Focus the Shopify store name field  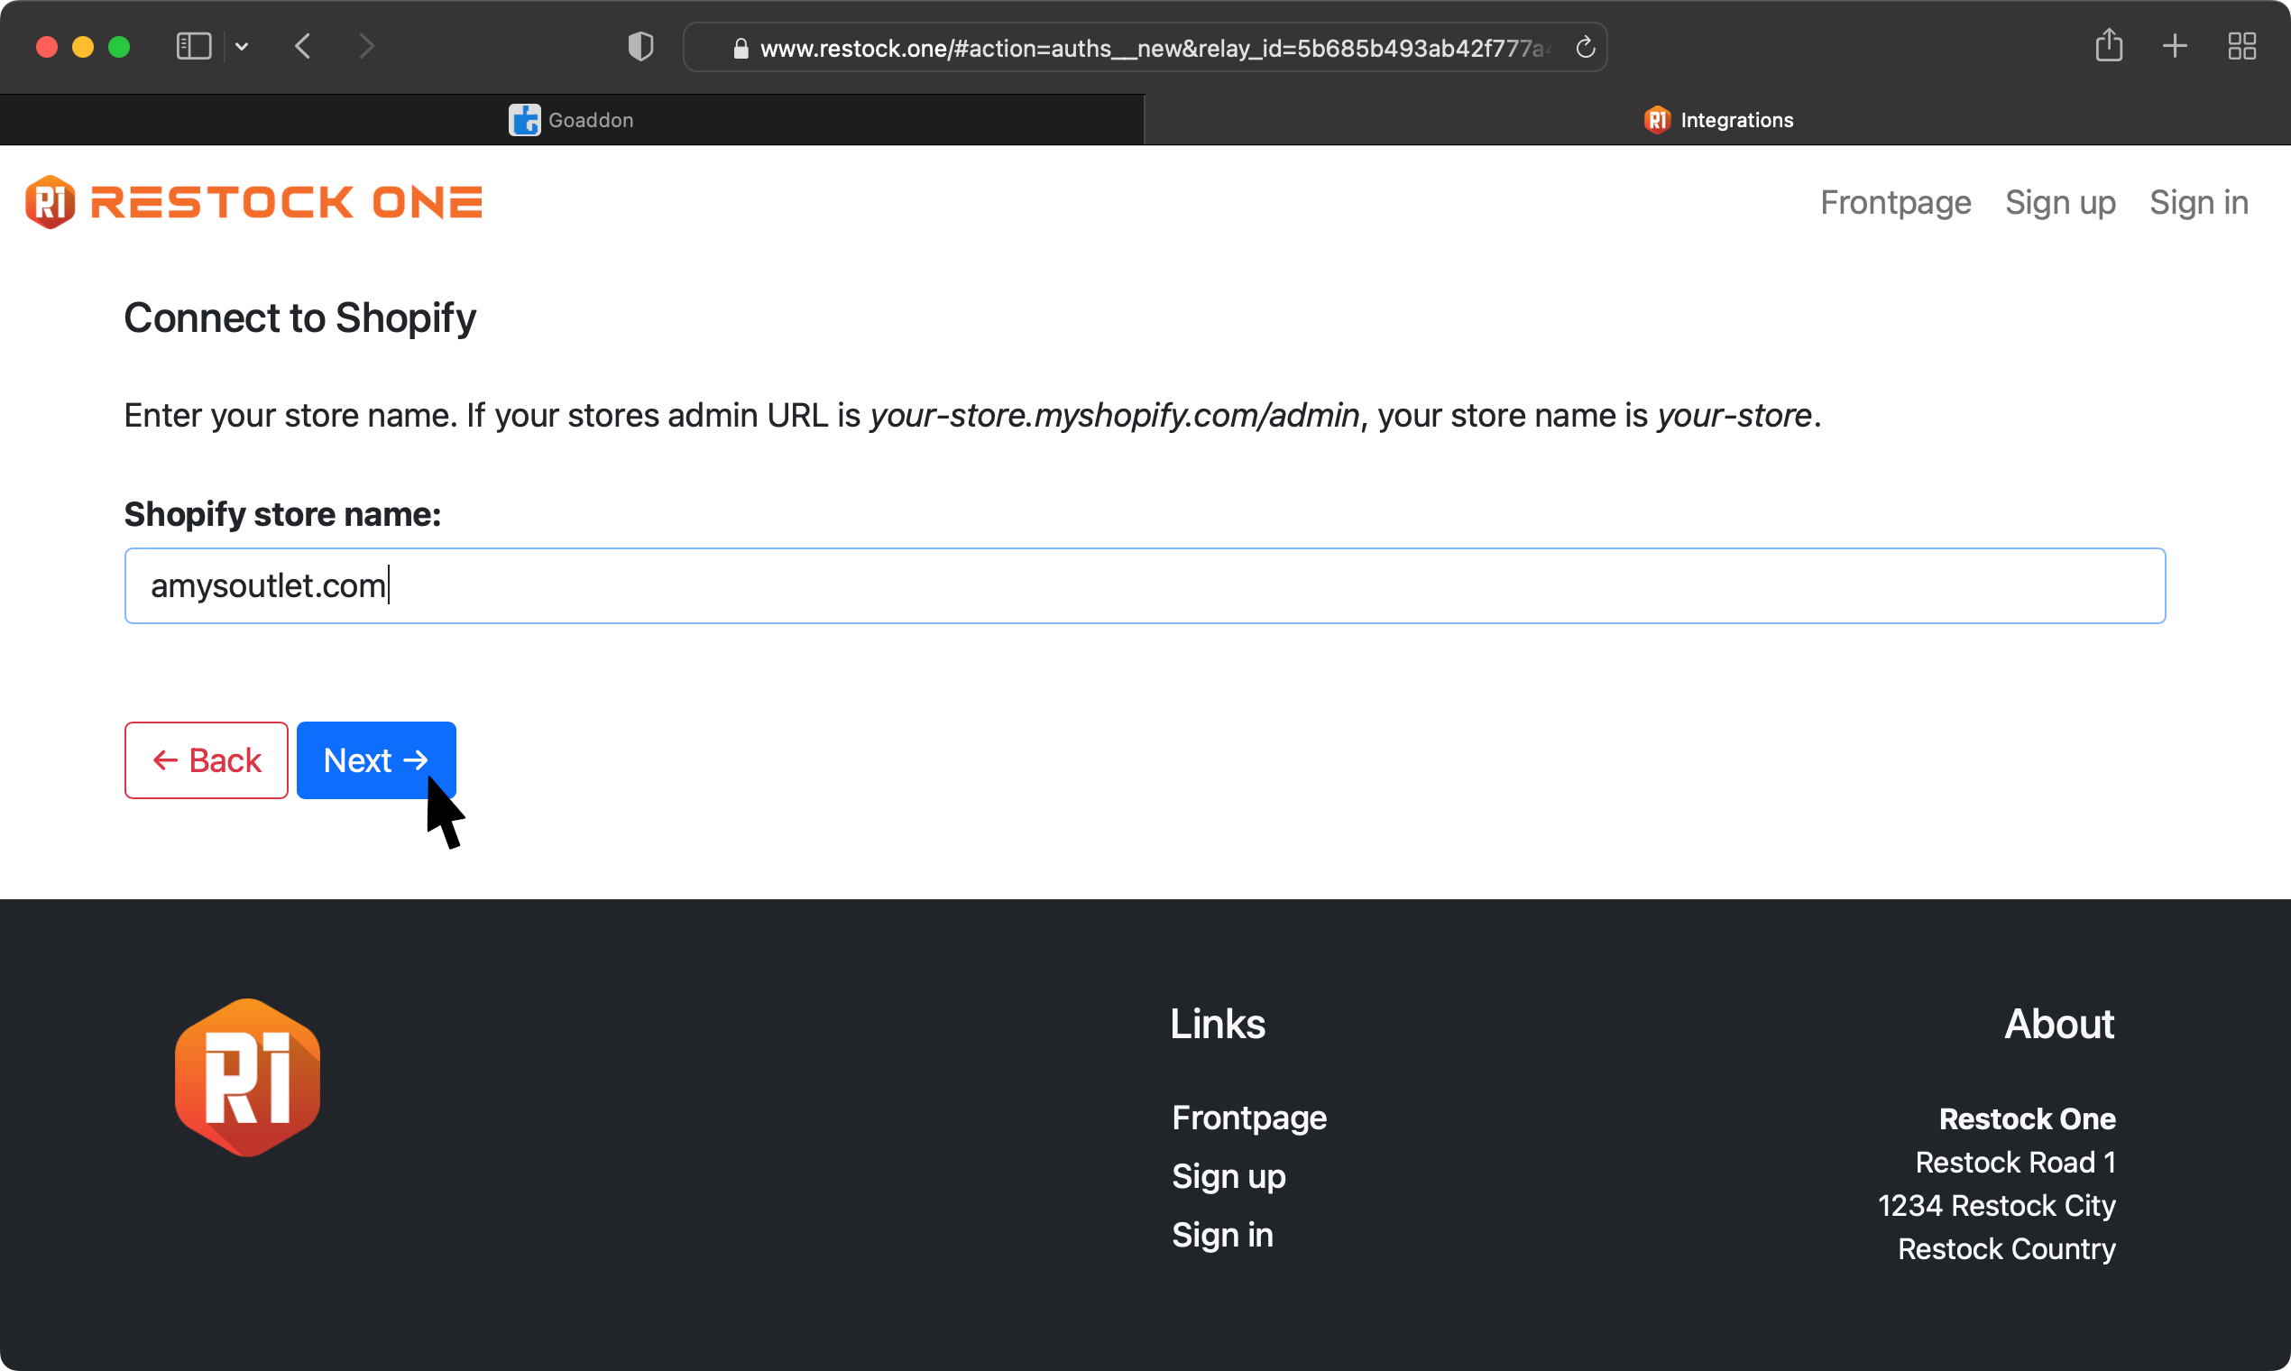point(1145,585)
